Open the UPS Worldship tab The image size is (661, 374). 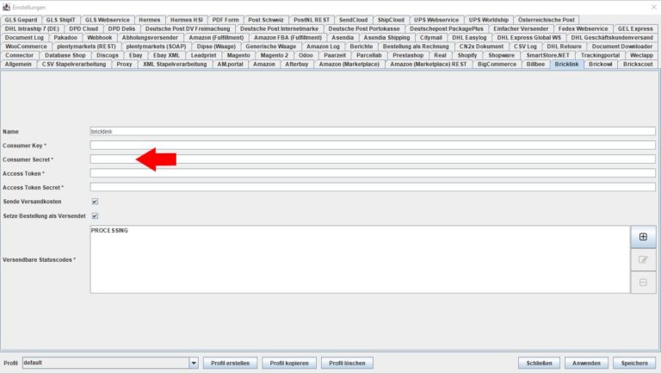point(489,20)
